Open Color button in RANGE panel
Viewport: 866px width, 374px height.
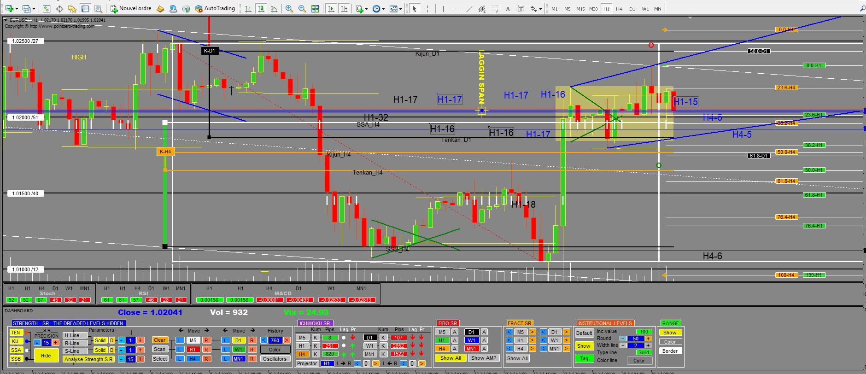[x=670, y=342]
